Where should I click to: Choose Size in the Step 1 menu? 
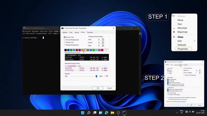[180, 24]
